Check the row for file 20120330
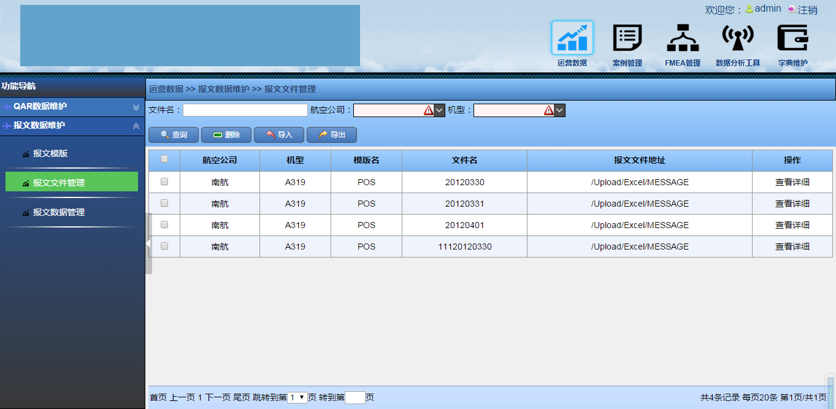836x409 pixels. point(164,182)
